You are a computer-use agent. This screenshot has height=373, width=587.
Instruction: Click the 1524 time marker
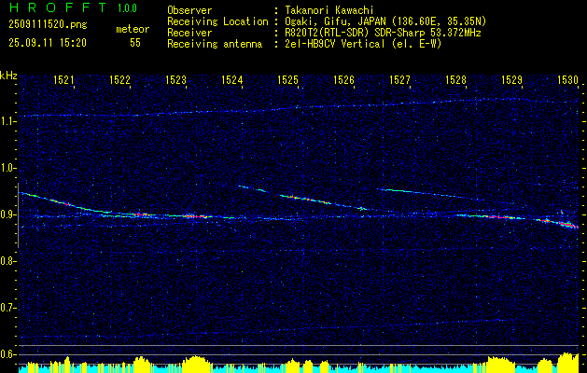[x=231, y=79]
